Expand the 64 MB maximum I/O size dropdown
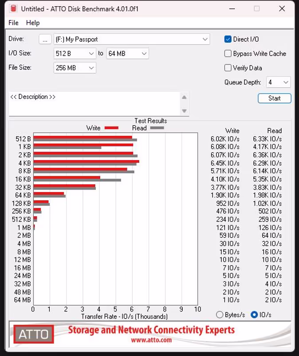Viewport: 299px width, 356px height. pos(127,53)
